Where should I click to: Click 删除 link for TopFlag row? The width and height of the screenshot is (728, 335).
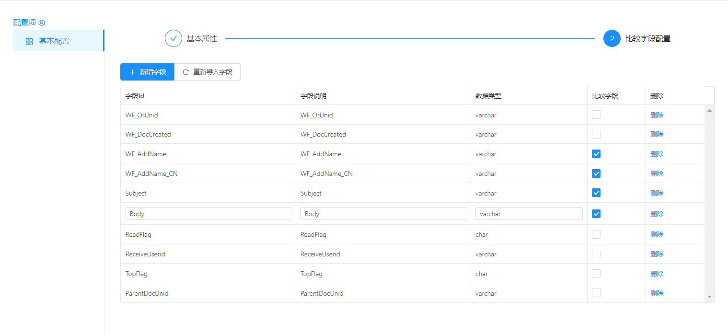[657, 274]
